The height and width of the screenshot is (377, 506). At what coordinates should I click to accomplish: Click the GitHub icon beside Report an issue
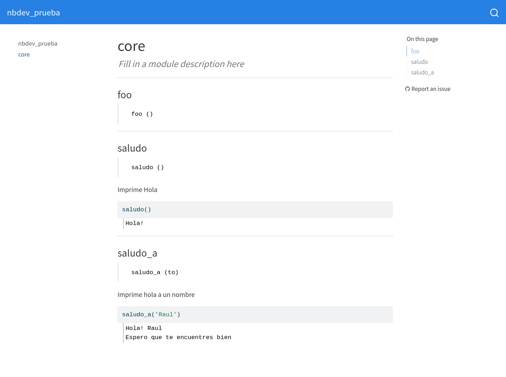pos(407,89)
